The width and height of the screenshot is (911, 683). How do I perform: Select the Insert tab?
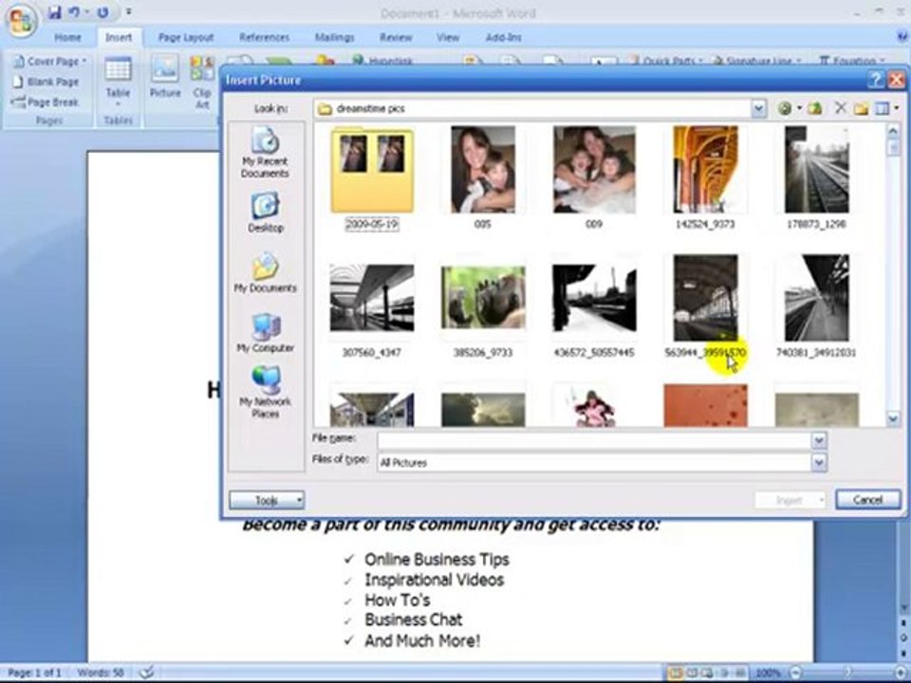tap(119, 37)
